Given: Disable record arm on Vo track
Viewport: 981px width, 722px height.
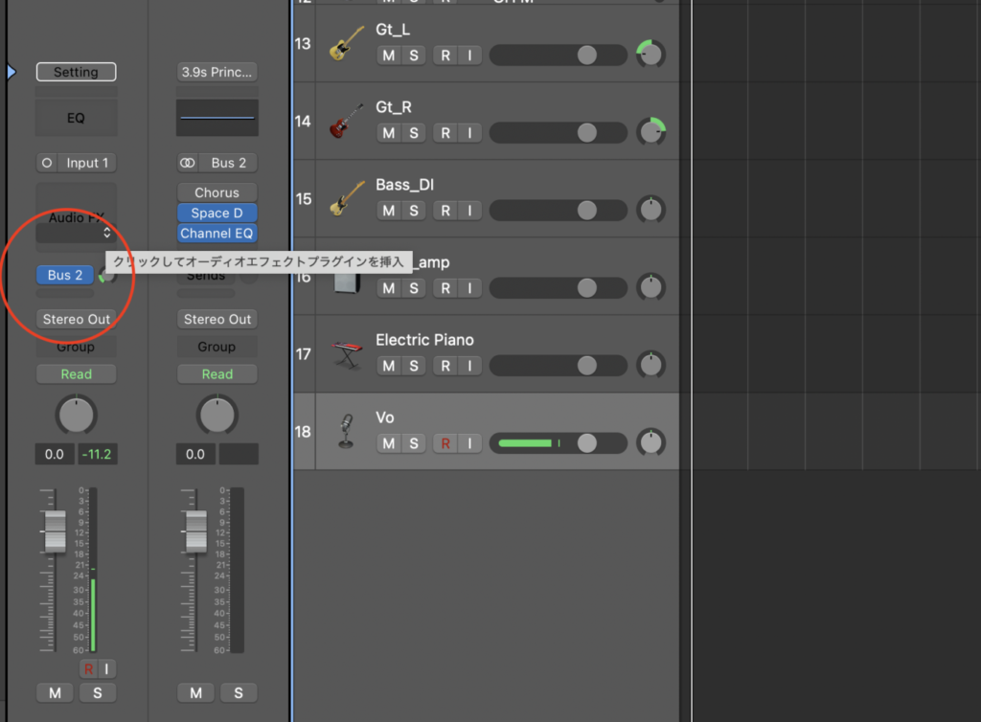Looking at the screenshot, I should [445, 443].
